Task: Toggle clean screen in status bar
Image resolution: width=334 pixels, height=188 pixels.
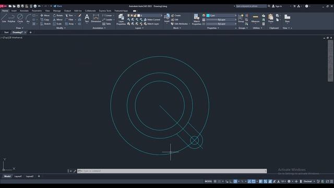Action: 327,181
